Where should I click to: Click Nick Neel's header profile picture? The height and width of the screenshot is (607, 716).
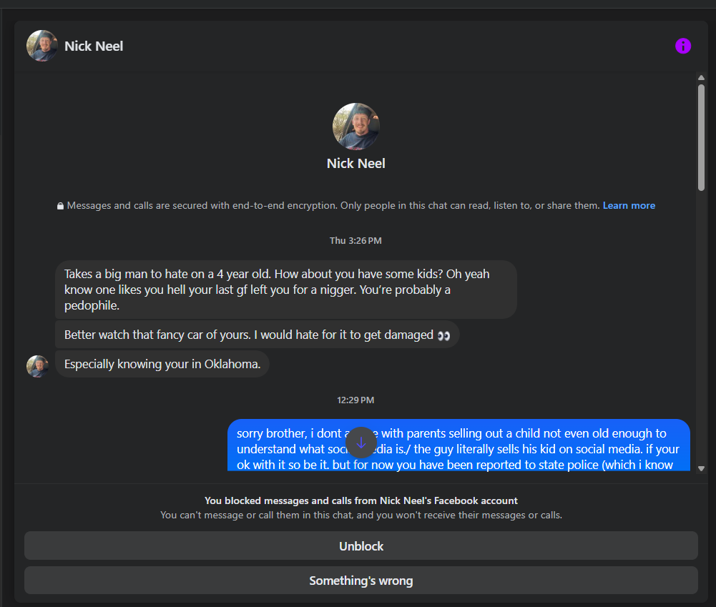(42, 46)
